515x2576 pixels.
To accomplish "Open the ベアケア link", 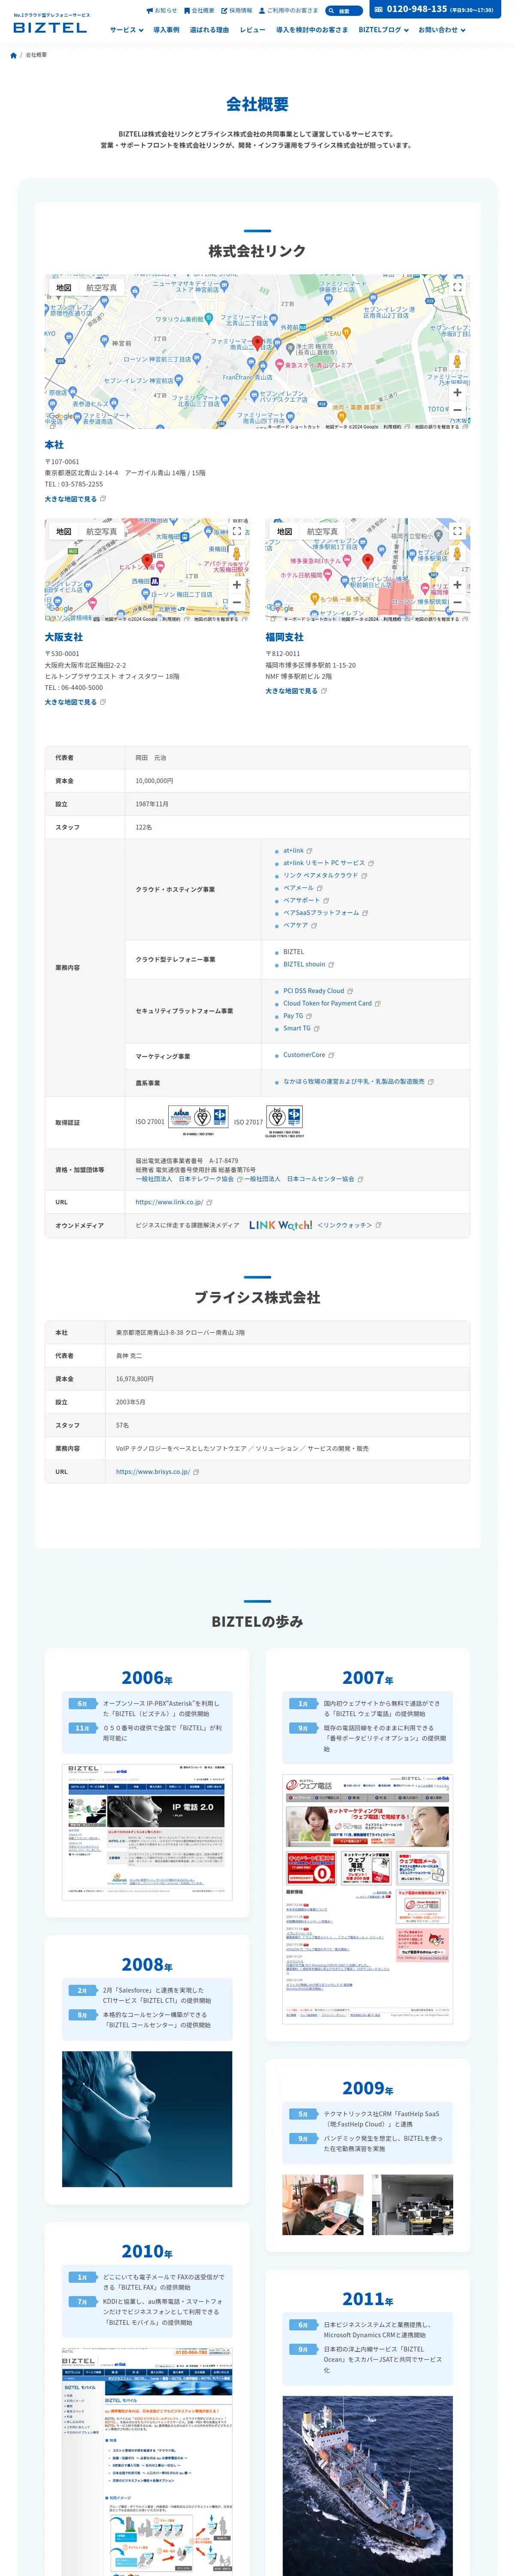I will 300,925.
